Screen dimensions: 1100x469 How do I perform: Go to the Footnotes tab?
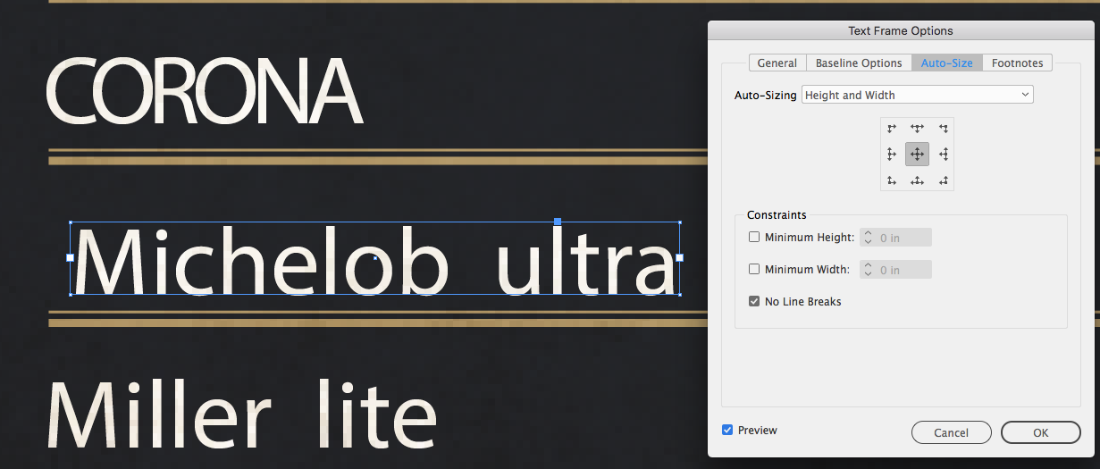coord(1017,63)
